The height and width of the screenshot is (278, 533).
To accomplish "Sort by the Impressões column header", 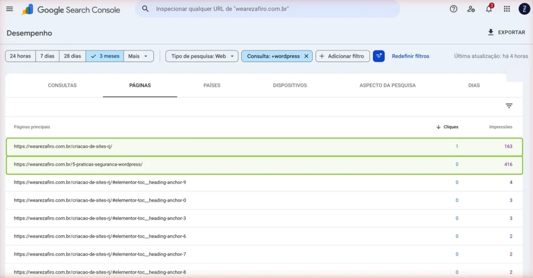I will pyautogui.click(x=500, y=127).
